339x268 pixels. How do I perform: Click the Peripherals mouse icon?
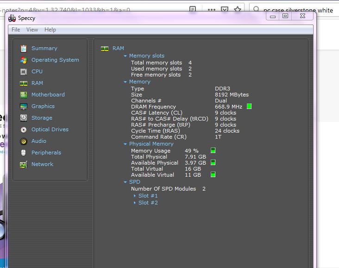23,153
